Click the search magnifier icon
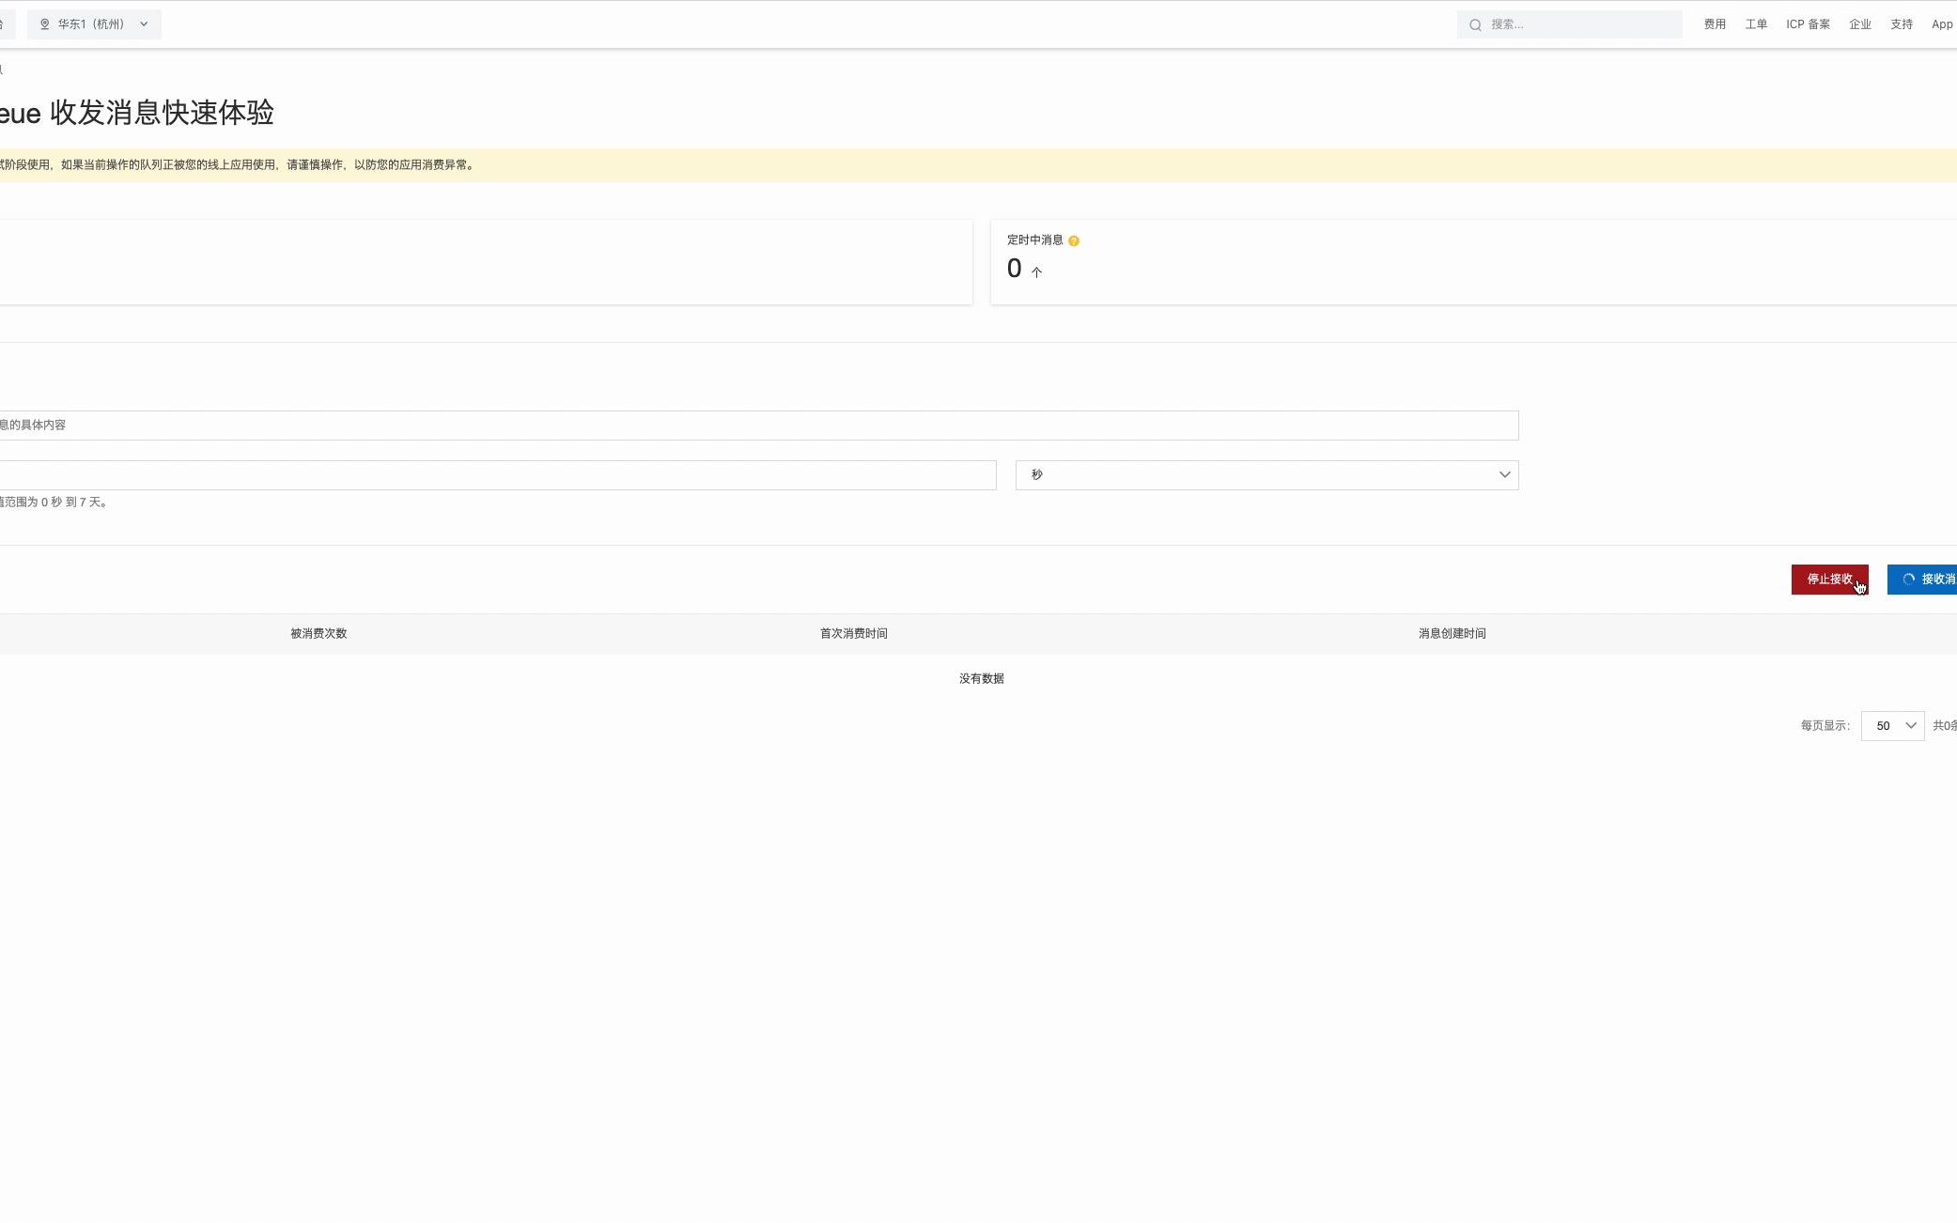The height and width of the screenshot is (1223, 1957). [1474, 23]
